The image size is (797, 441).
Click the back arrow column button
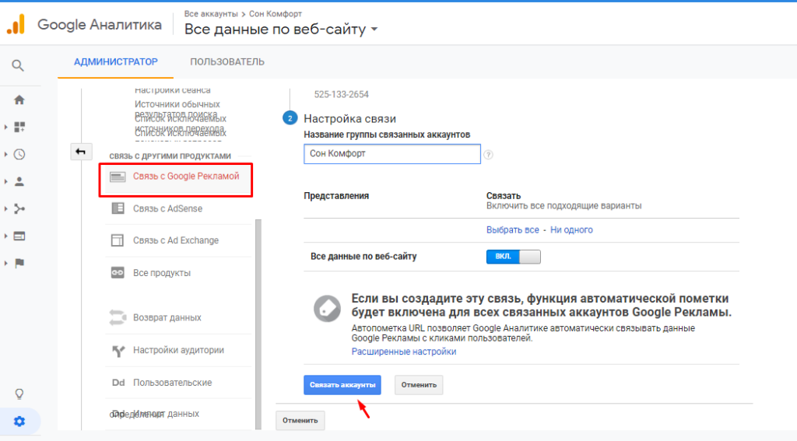pyautogui.click(x=81, y=152)
